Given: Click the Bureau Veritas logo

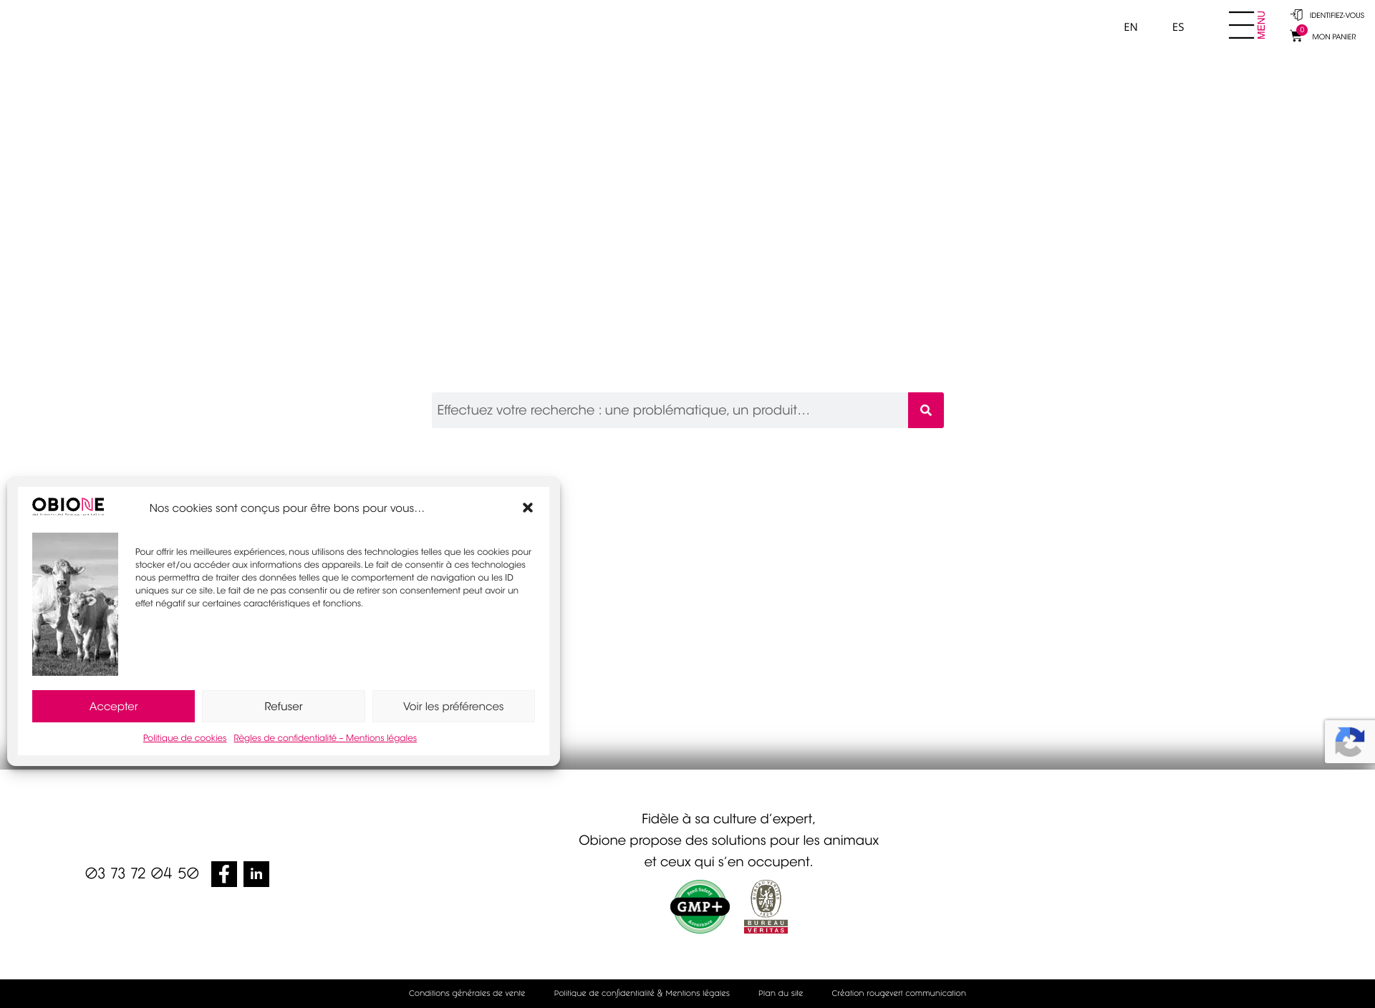Looking at the screenshot, I should tap(766, 906).
